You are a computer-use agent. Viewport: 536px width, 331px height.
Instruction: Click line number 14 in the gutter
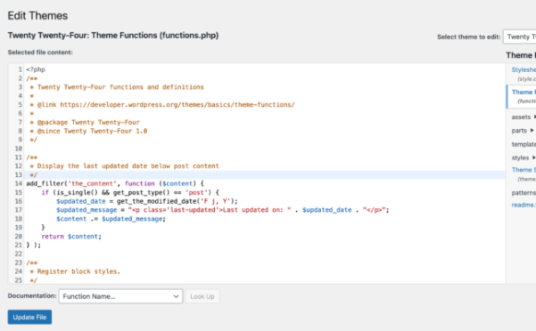pos(18,183)
